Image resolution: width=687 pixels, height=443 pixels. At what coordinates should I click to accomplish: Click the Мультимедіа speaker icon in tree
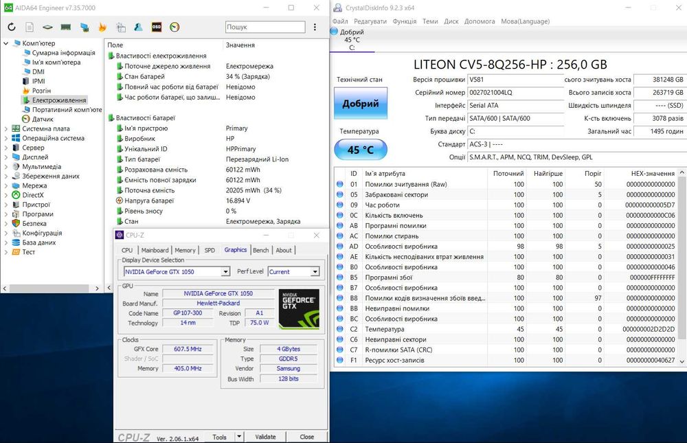pos(16,166)
